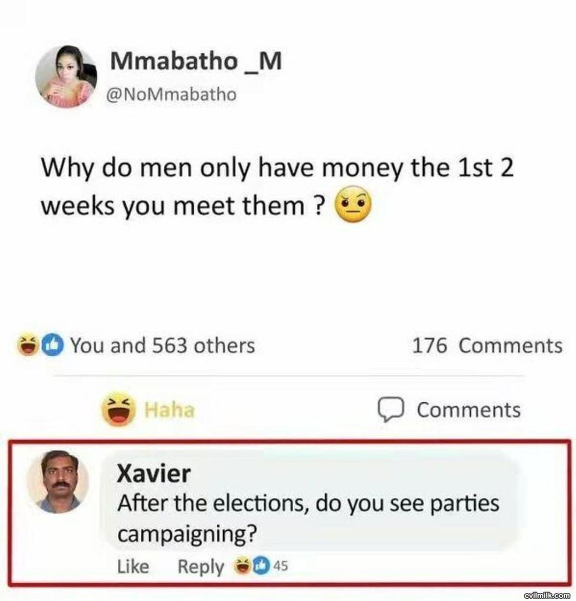Viewport: 576px width, 601px height.
Task: Click the raised-eyebrow emoji in the post
Action: point(353,205)
